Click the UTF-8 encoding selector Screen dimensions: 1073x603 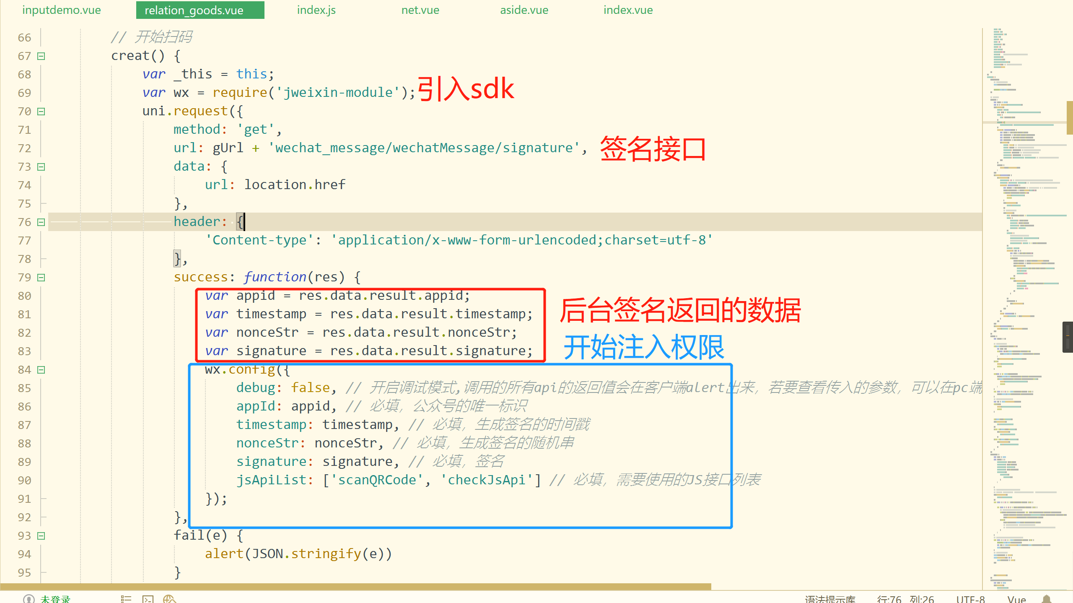[x=970, y=599]
